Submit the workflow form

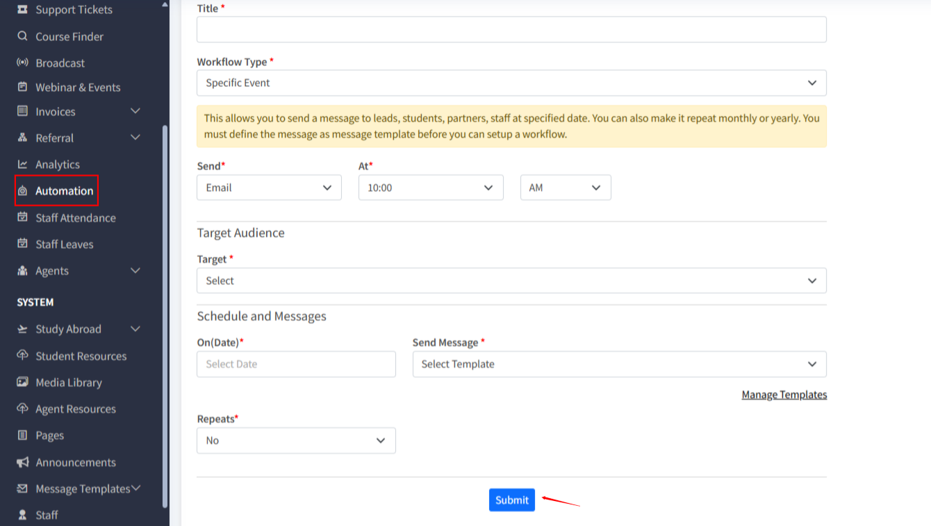coord(511,500)
